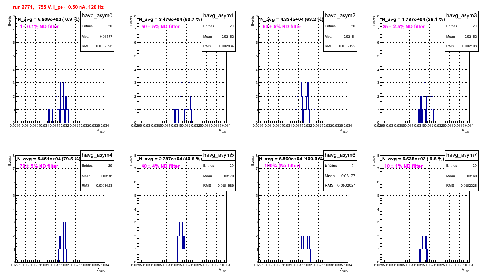Click the magenta 100% (No filter) text
The image size is (486, 279).
283,166
